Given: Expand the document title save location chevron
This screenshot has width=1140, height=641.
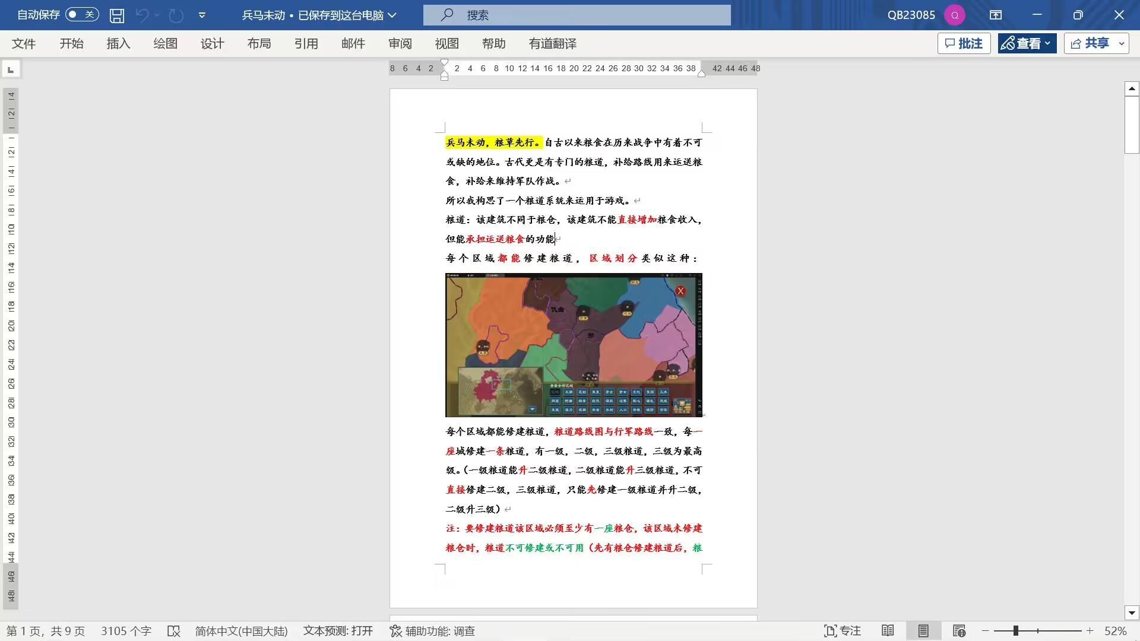Looking at the screenshot, I should pos(392,15).
